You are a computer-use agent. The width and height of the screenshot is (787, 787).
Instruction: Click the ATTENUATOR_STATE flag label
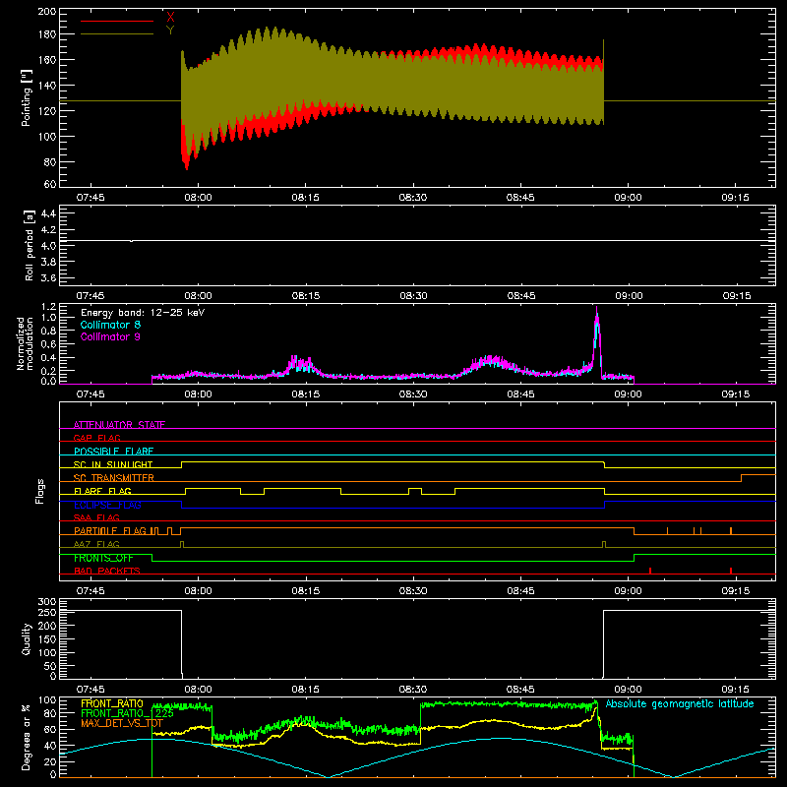point(119,425)
